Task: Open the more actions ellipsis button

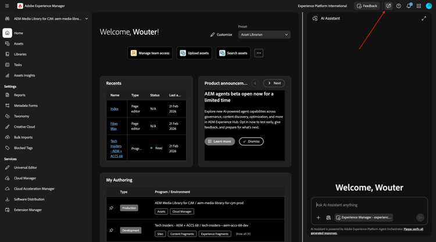Action: pos(259,53)
